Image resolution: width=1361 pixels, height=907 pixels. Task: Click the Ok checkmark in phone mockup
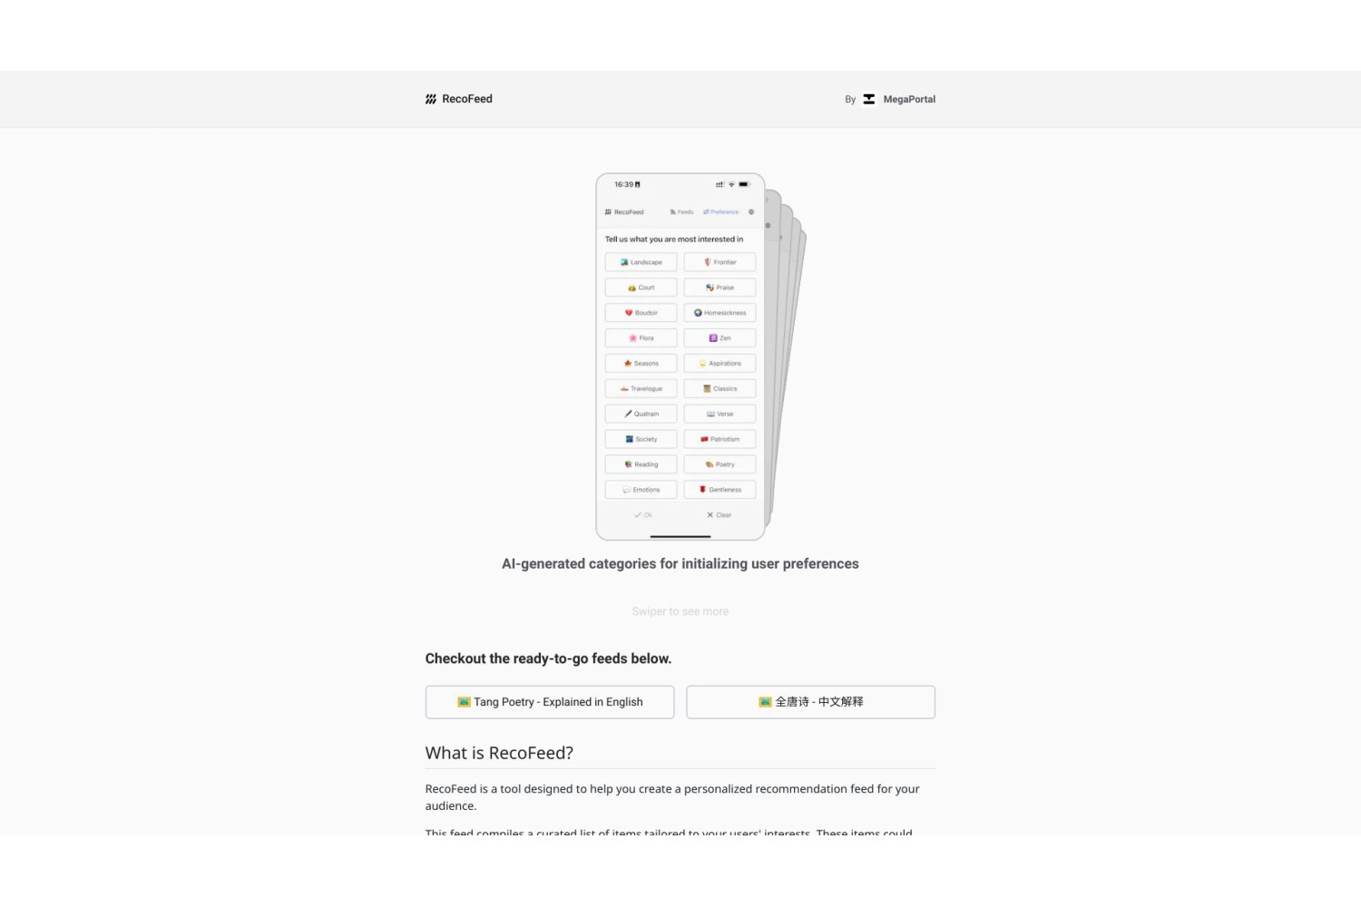click(x=638, y=515)
